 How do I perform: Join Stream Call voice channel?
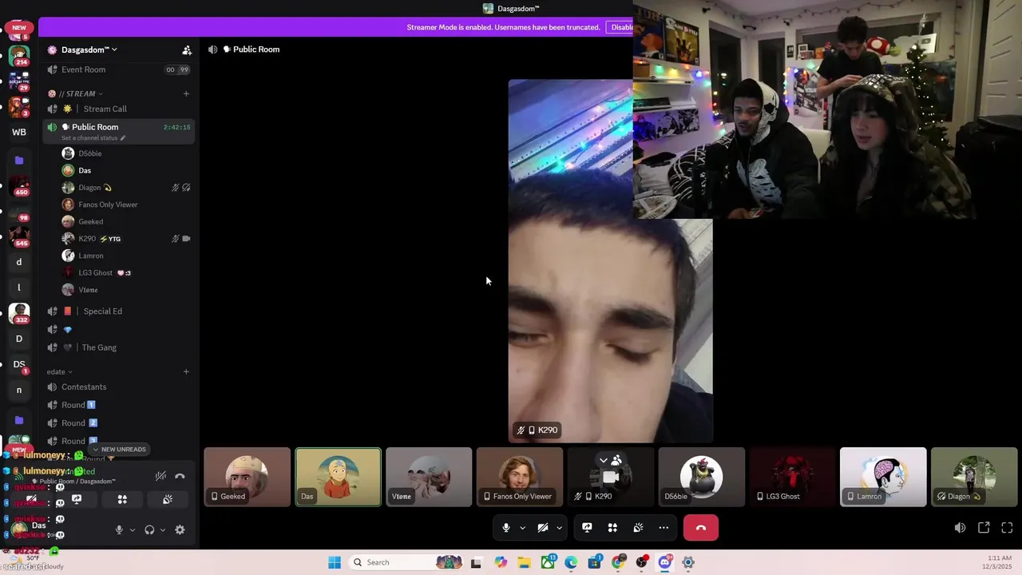click(119, 109)
